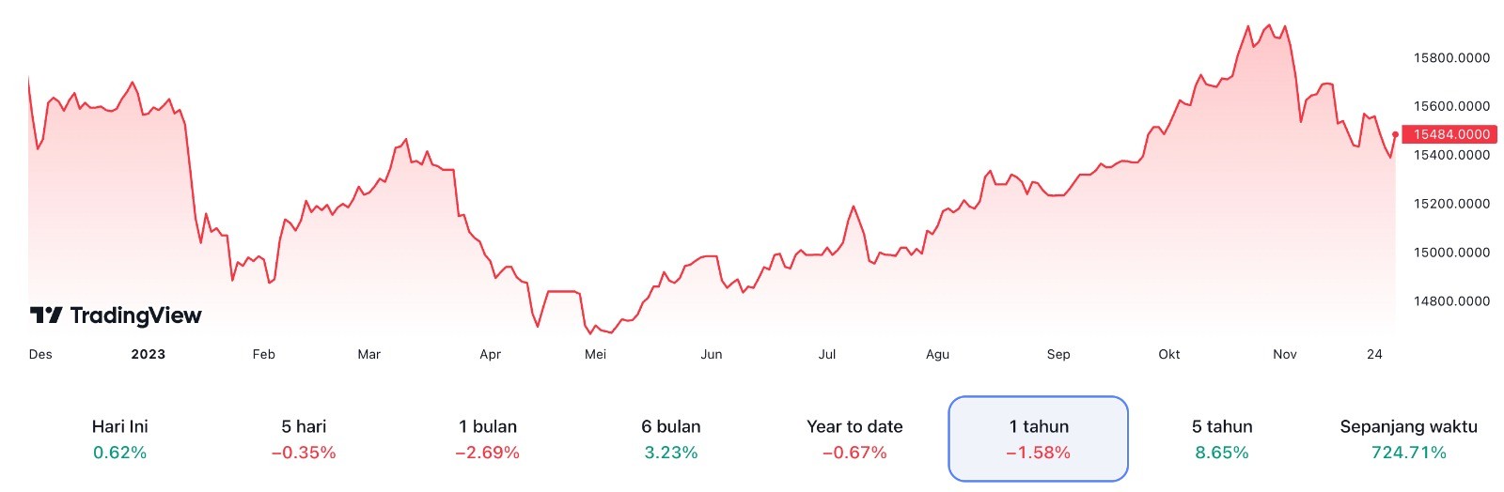The height and width of the screenshot is (492, 1504).
Task: Select the 6 bulan range
Action: coord(671,438)
